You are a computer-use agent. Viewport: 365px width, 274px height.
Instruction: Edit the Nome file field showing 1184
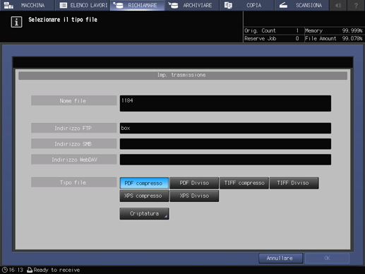[x=225, y=103]
